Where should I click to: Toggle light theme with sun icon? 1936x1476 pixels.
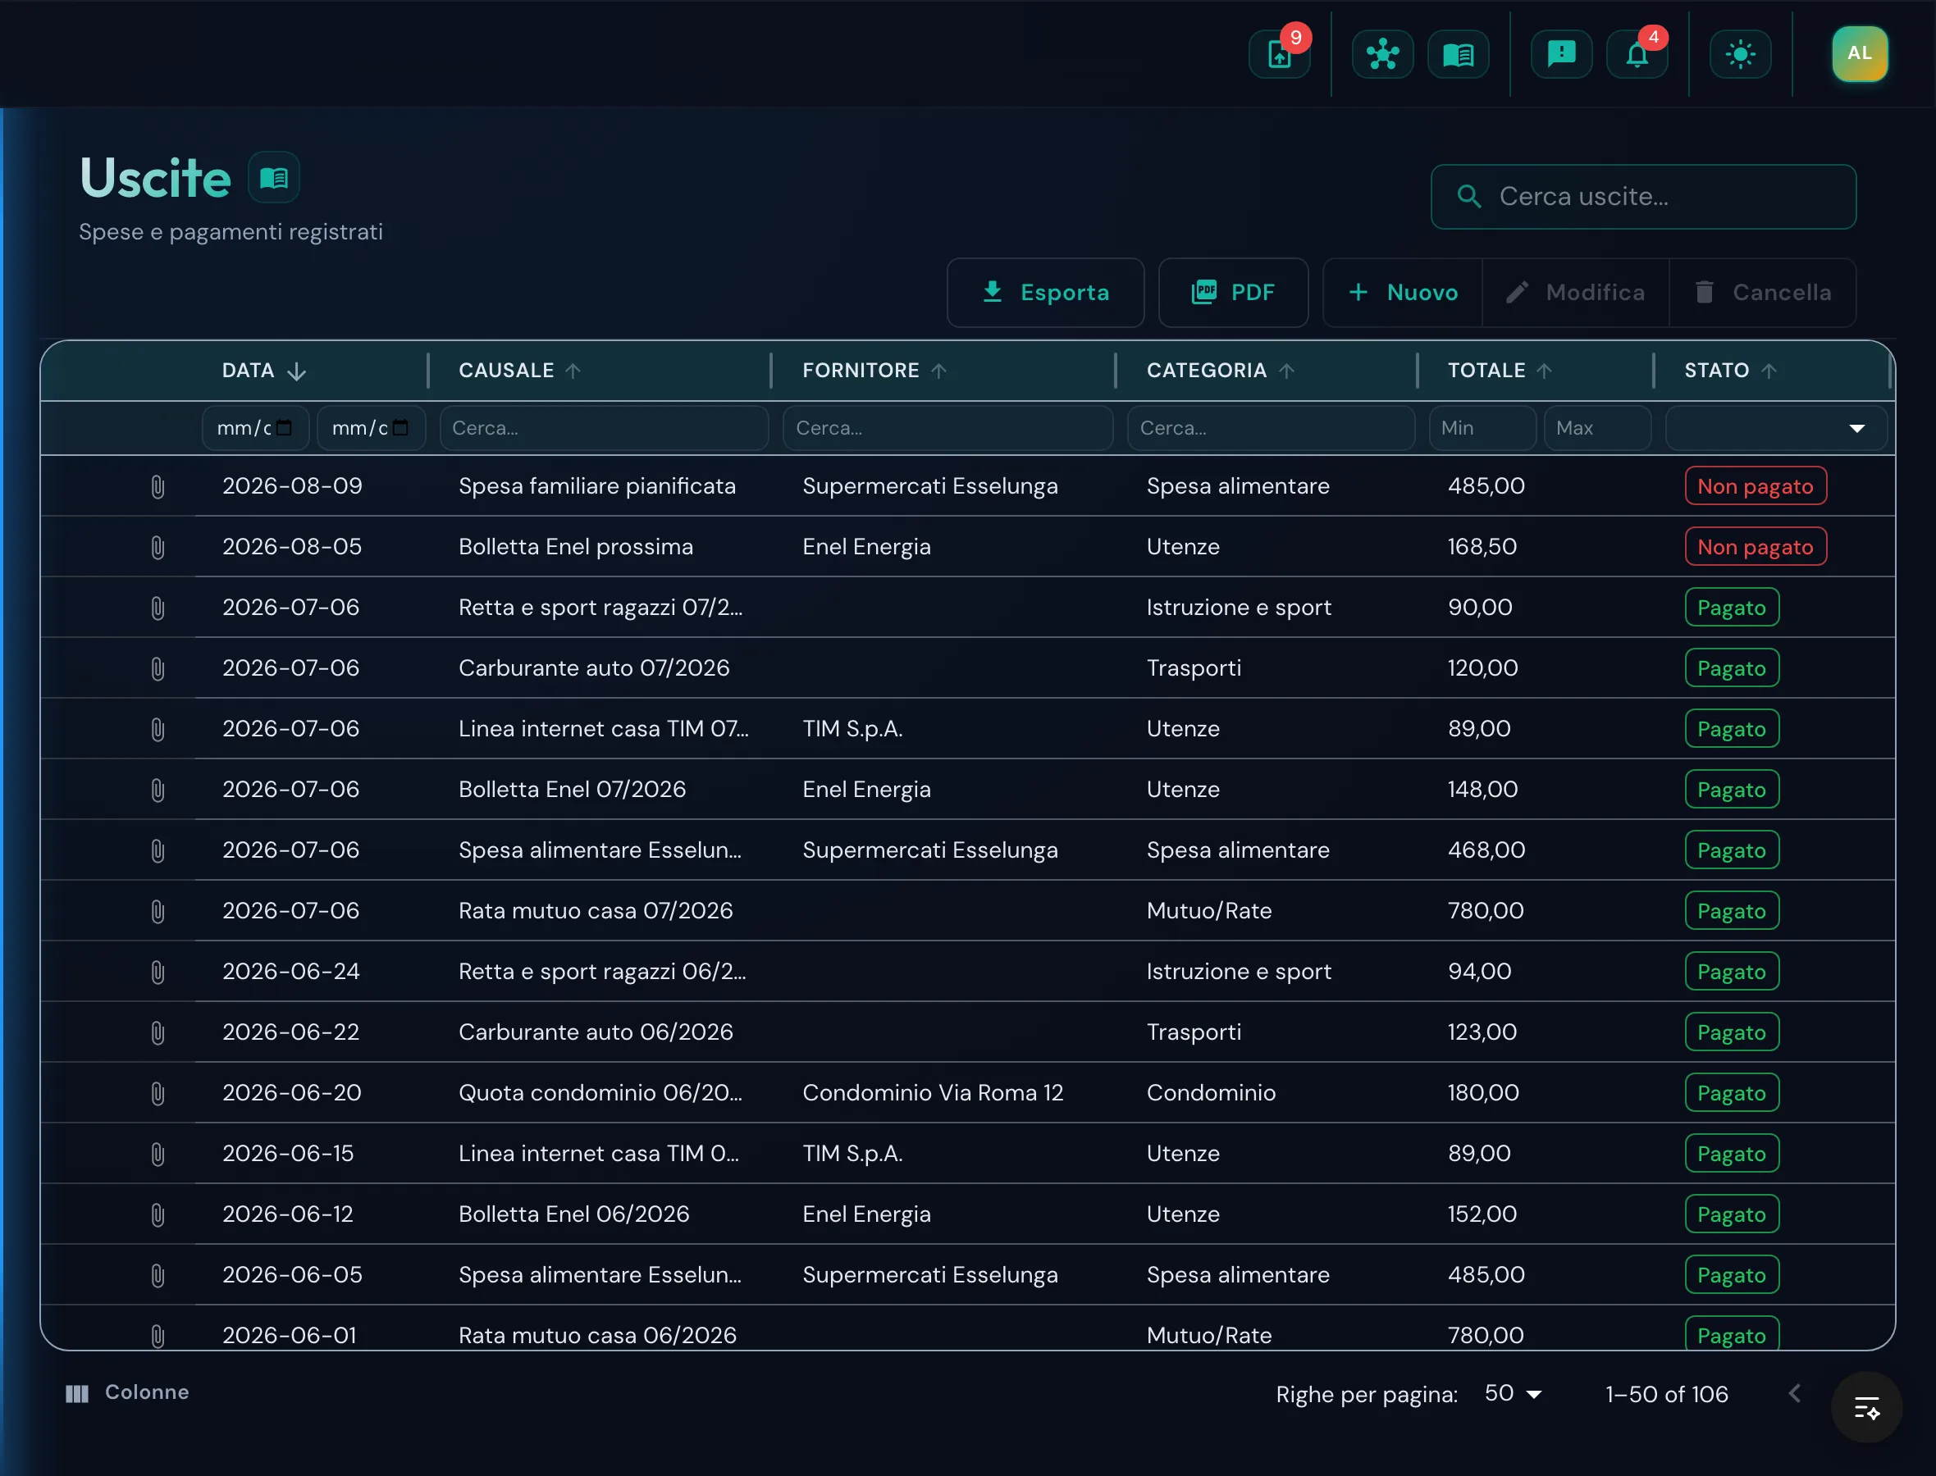(x=1740, y=54)
